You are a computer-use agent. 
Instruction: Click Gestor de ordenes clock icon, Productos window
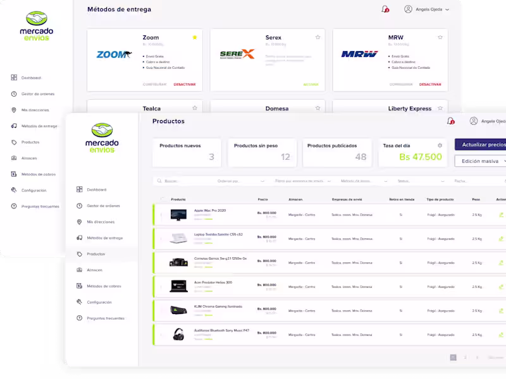click(80, 206)
